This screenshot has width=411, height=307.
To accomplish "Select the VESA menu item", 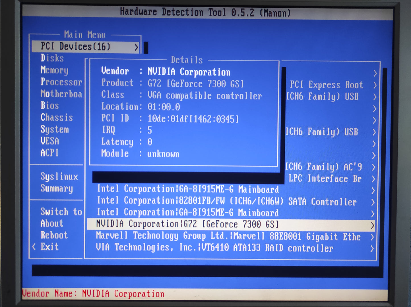I will [50, 141].
